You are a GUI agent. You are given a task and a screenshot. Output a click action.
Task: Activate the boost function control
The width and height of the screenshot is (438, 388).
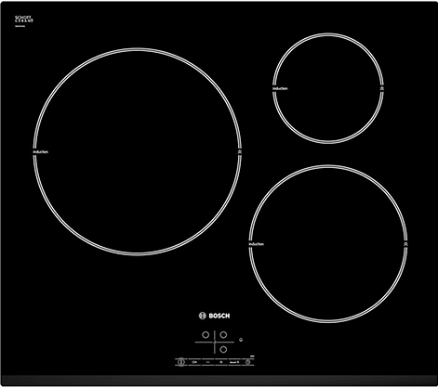tap(234, 362)
